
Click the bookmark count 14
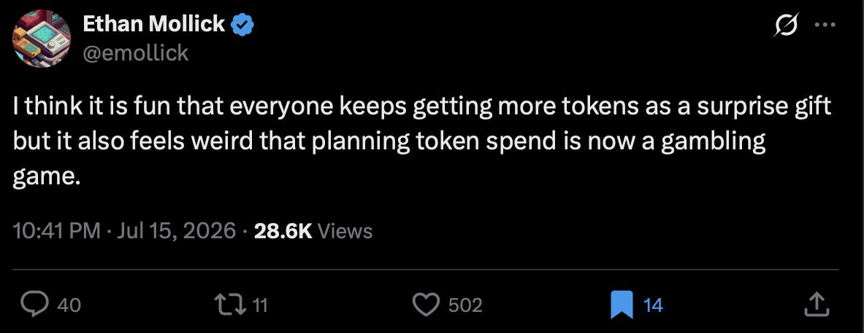point(654,305)
